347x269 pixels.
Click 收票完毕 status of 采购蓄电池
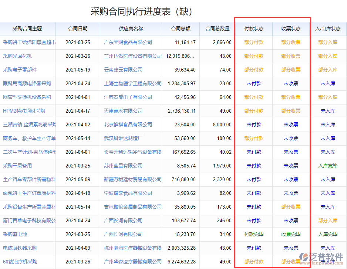291,234
